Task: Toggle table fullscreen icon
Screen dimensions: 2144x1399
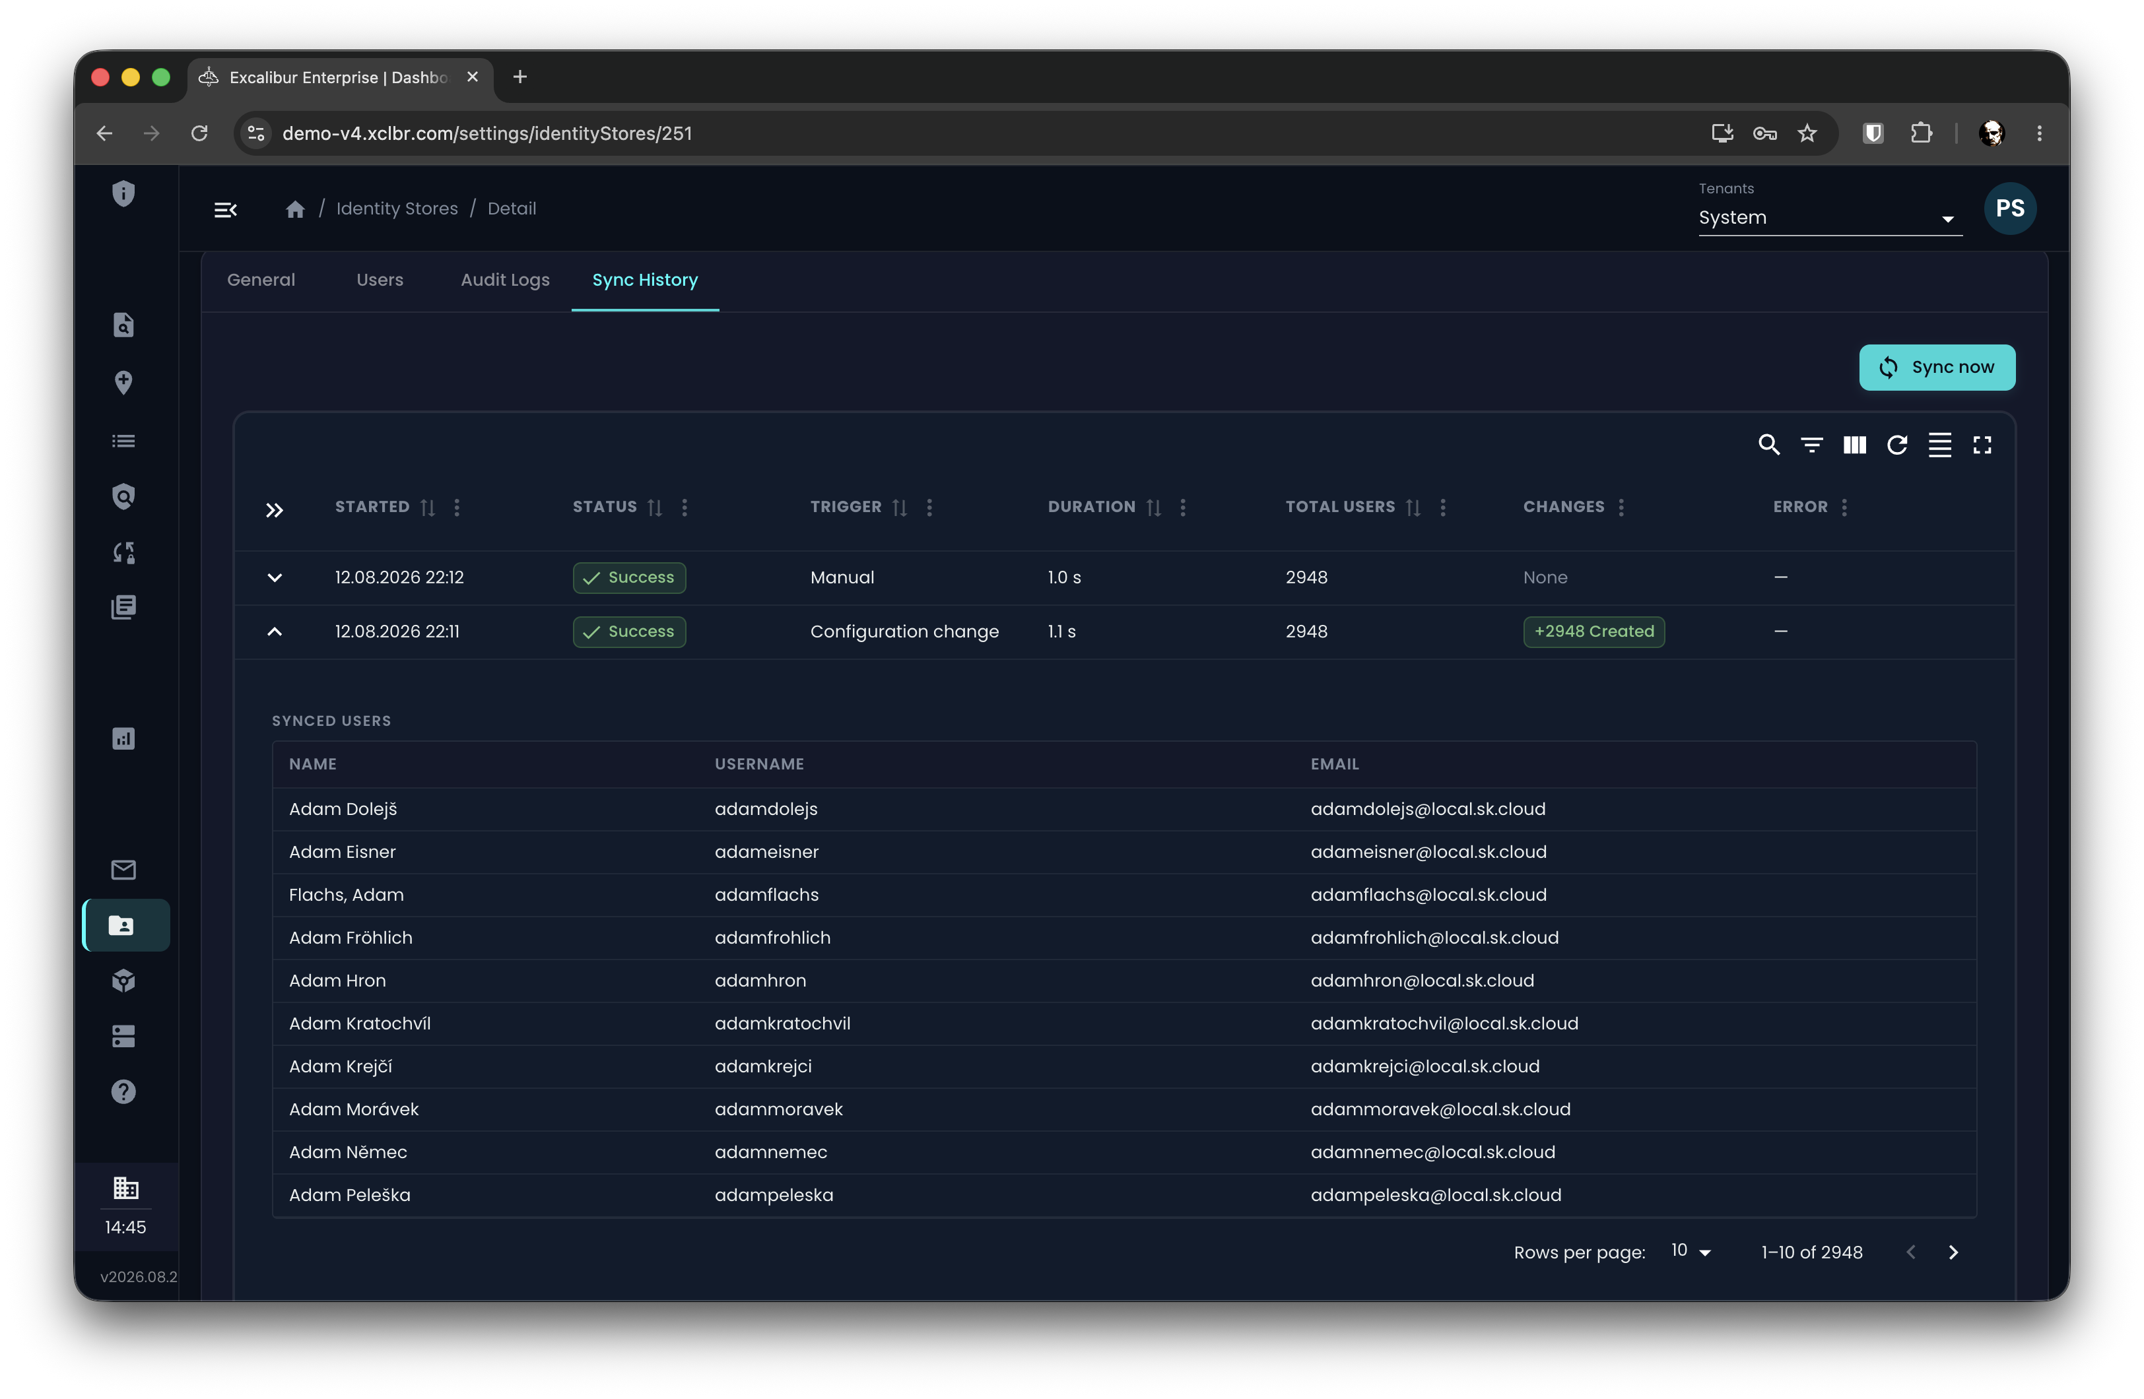Action: (x=1982, y=445)
